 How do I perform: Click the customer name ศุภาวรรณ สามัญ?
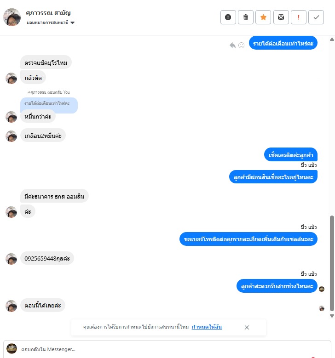pos(48,13)
